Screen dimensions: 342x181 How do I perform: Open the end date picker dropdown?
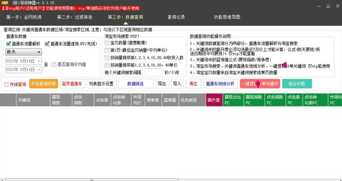click(39, 69)
